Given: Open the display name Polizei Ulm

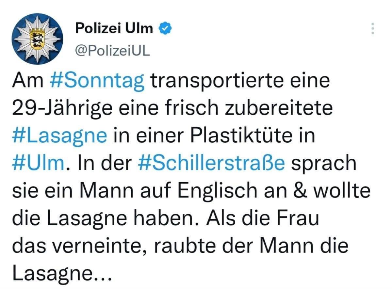Looking at the screenshot, I should click(114, 28).
